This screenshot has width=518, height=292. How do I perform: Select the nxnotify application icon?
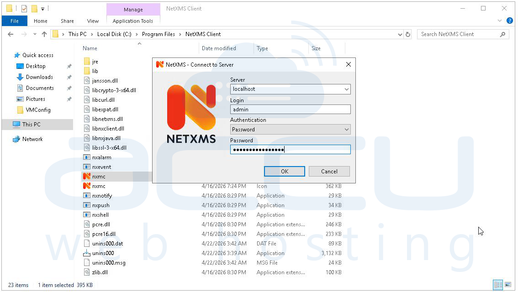coord(86,196)
